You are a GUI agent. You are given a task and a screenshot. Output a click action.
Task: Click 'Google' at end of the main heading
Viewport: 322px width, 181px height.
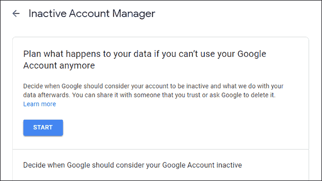click(x=252, y=54)
